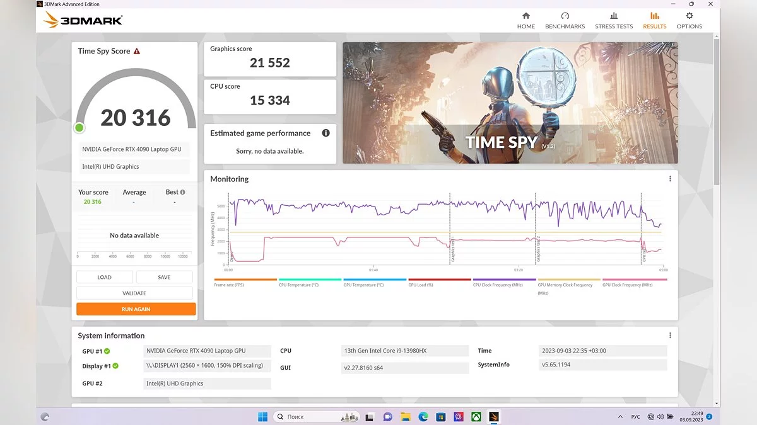This screenshot has height=425, width=757.
Task: Open the Home page from navigation
Action: tap(525, 20)
